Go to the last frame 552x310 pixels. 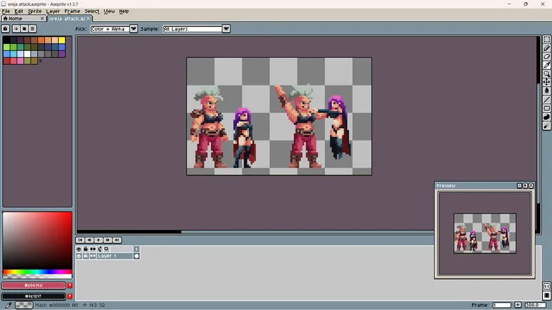117,240
